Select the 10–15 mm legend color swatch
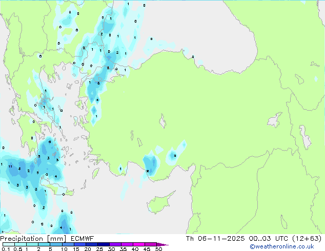Screen dimensions: 325x251 click(68, 244)
